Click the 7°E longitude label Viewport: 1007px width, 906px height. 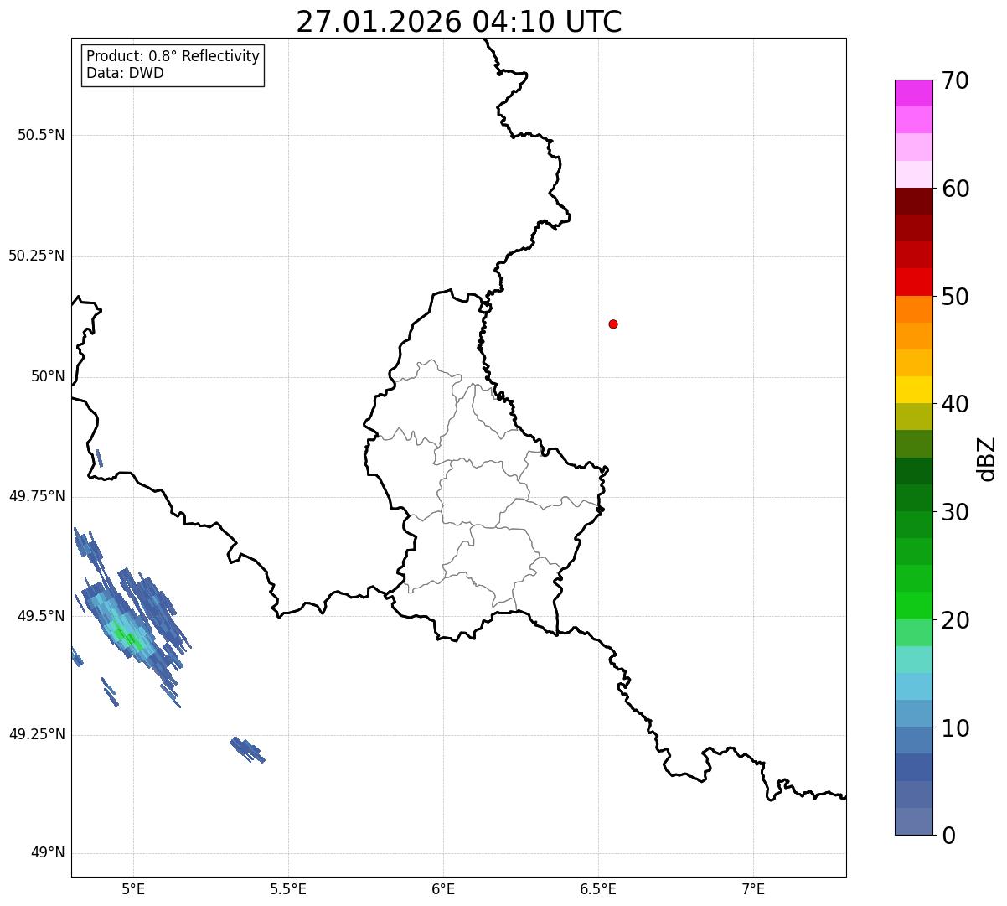(x=753, y=889)
